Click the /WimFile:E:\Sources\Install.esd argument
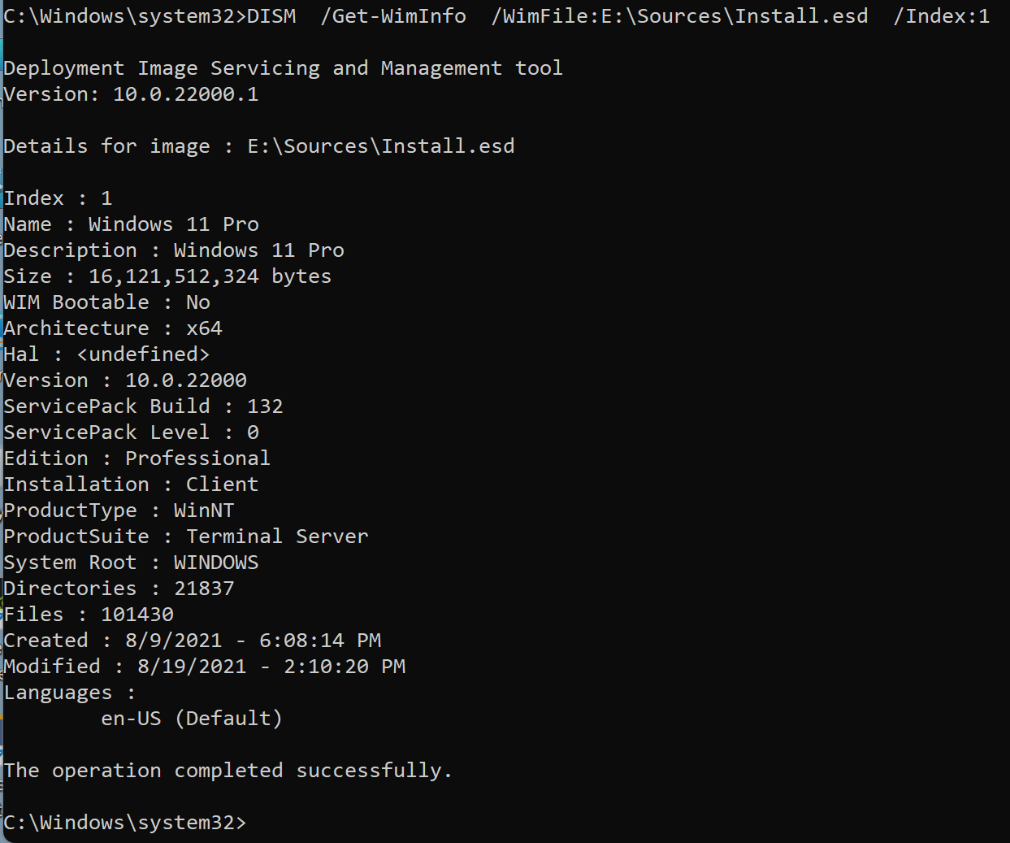 679,15
